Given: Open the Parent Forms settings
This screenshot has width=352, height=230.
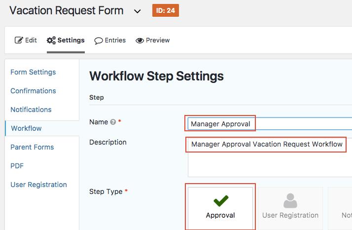Looking at the screenshot, I should pyautogui.click(x=32, y=147).
